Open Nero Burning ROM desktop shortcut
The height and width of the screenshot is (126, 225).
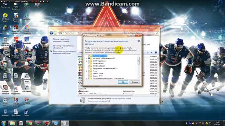point(16,54)
